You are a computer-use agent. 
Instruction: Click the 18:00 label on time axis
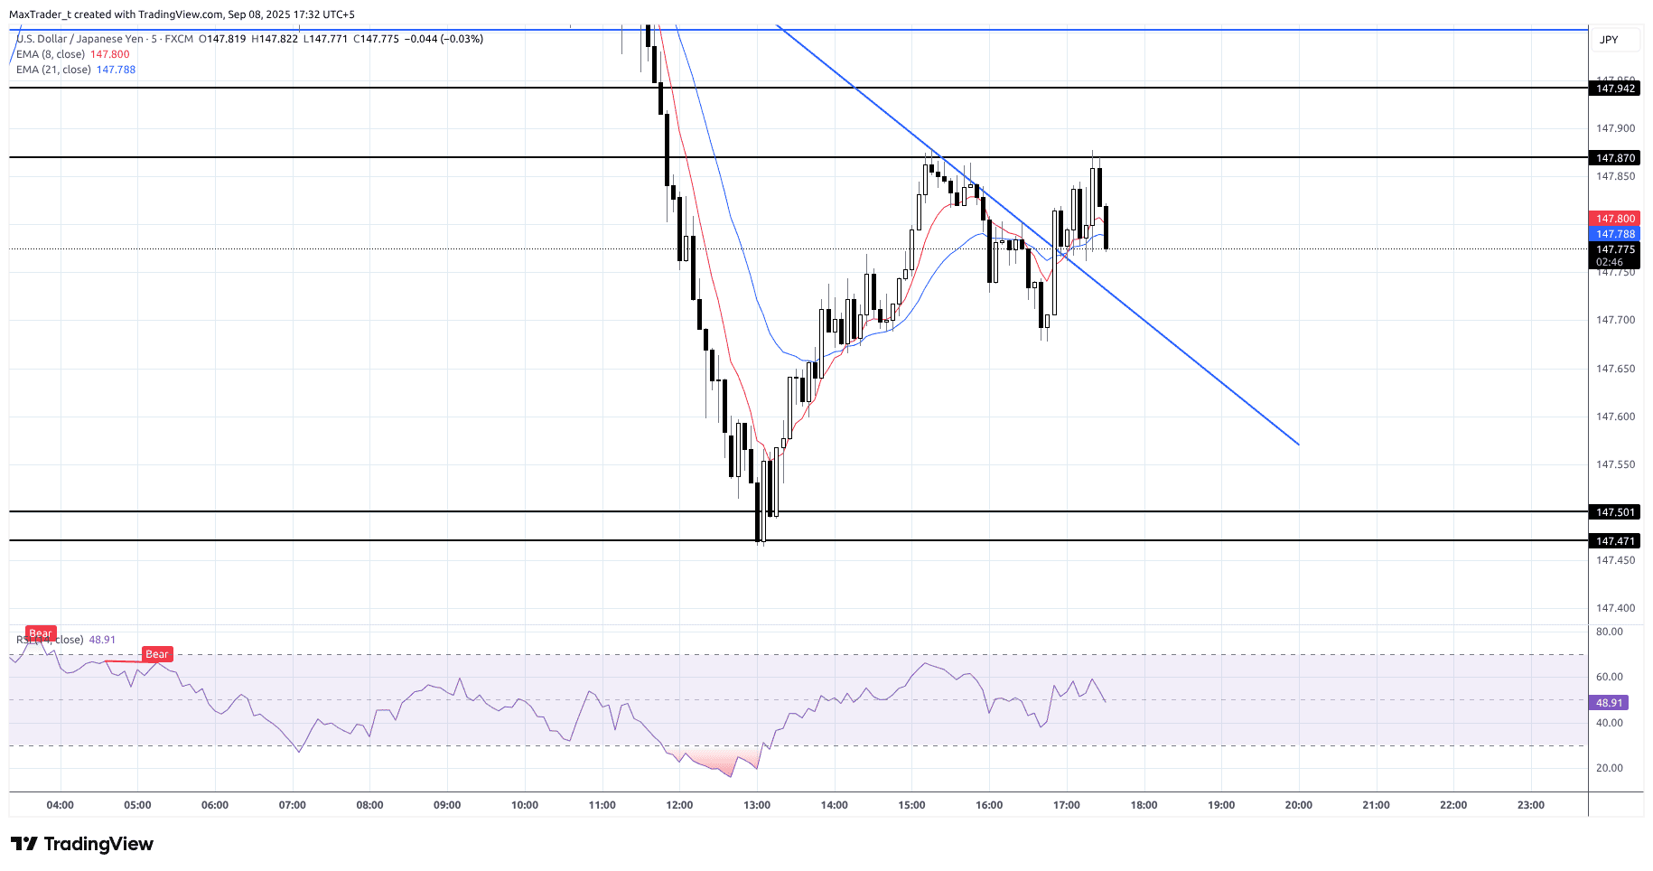tap(1144, 805)
